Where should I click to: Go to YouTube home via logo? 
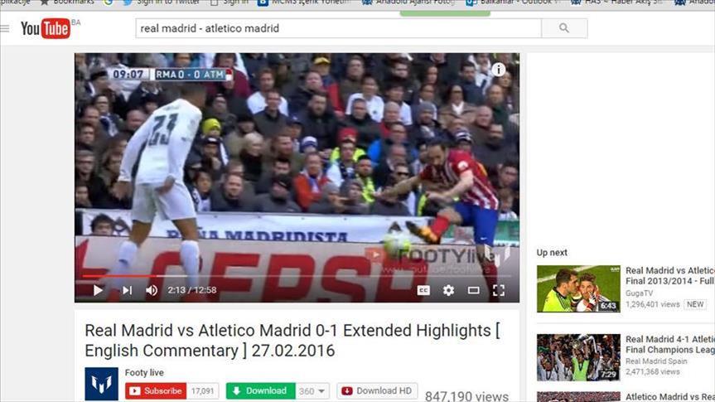46,29
